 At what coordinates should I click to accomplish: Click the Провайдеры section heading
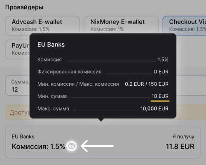tap(24, 7)
